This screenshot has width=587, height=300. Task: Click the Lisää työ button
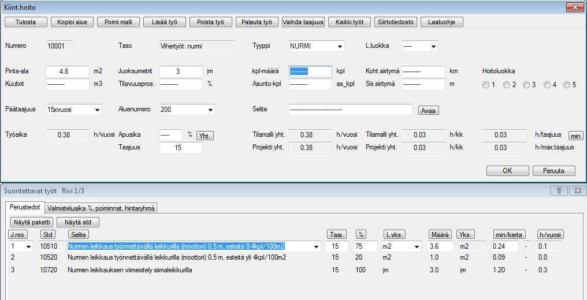point(165,22)
